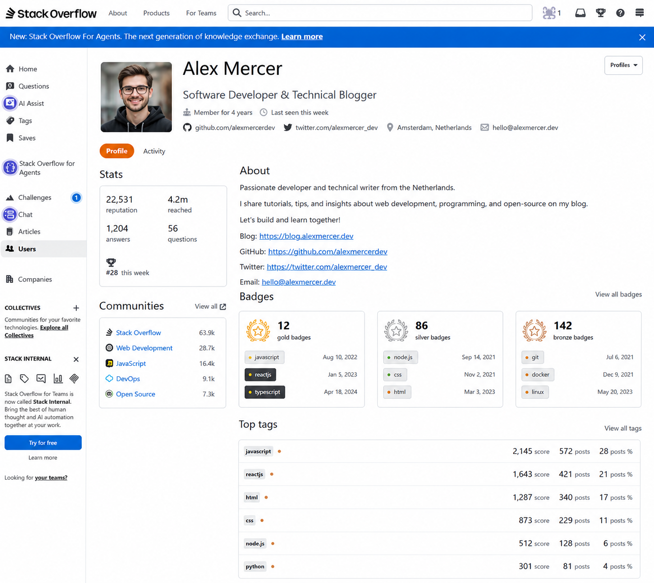
Task: Open the Web Development community
Action: (144, 348)
